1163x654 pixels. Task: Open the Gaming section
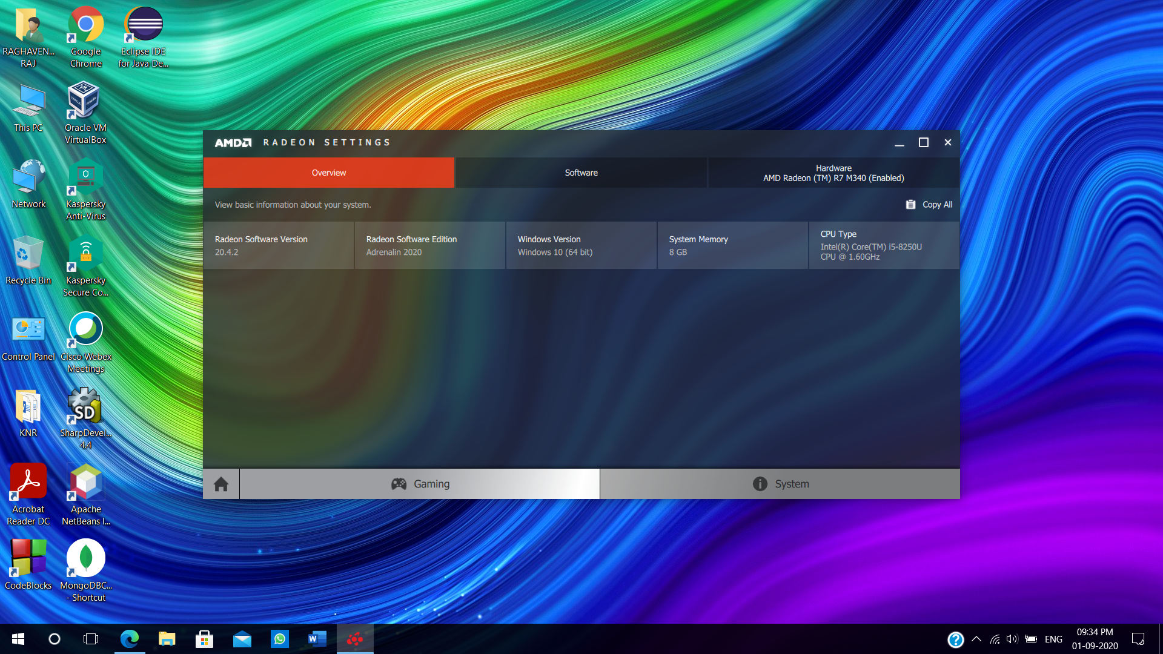click(420, 484)
